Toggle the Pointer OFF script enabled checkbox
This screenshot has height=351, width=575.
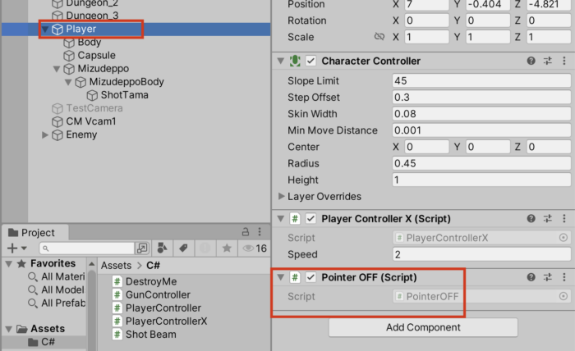click(x=310, y=277)
